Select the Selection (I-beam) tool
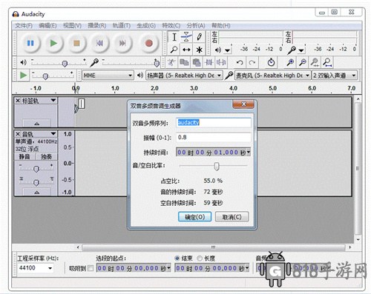 (174, 37)
